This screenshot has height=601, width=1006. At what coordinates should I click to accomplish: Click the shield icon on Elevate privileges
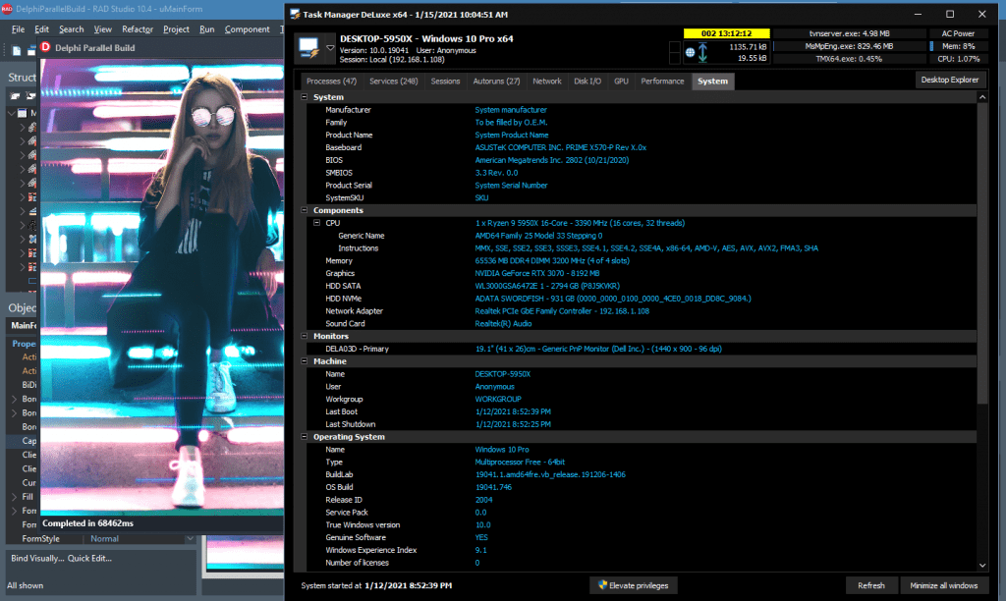[602, 585]
